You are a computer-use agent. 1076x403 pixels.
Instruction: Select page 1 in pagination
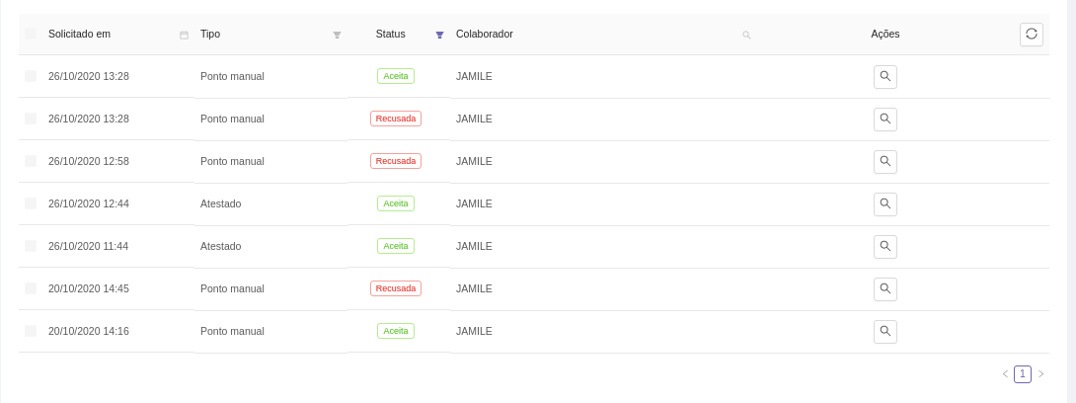pos(1023,374)
